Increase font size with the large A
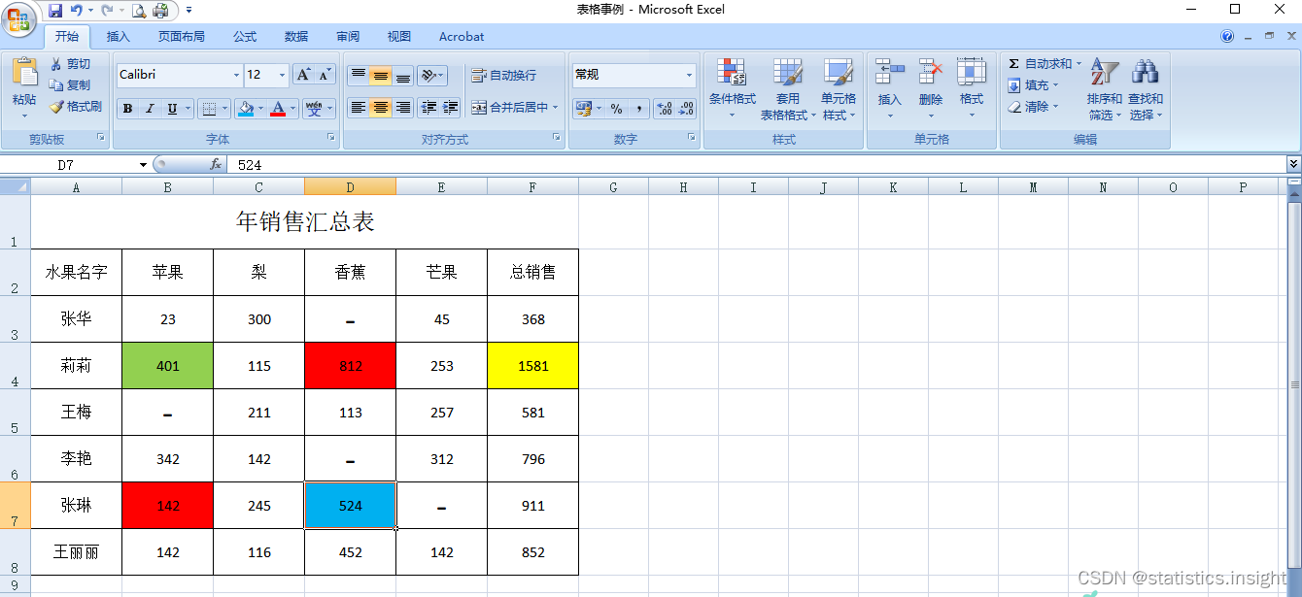The image size is (1302, 597). 303,75
